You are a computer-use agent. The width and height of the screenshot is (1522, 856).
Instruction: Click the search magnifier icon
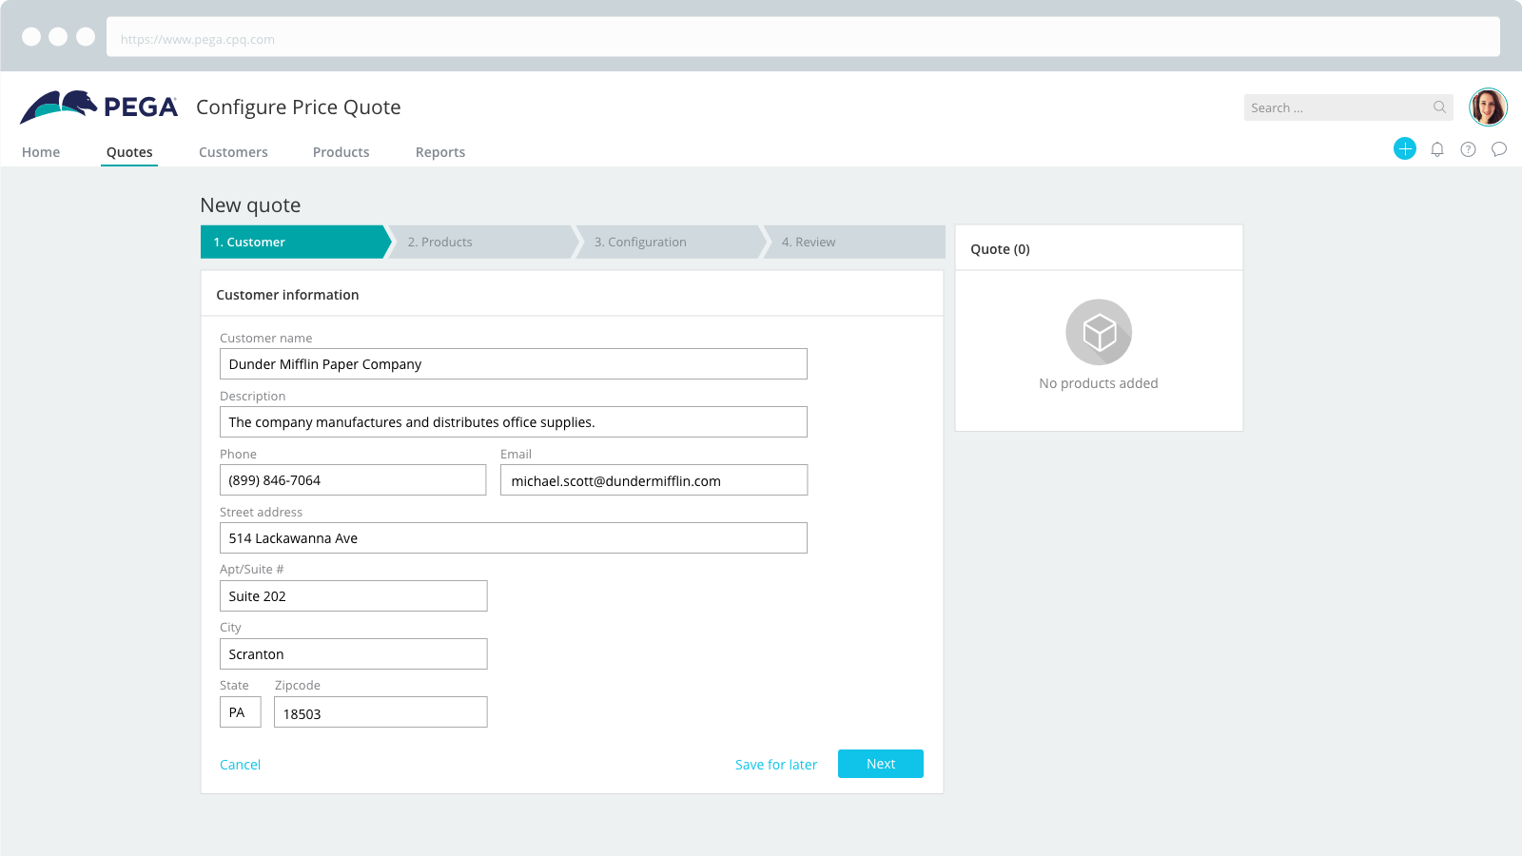click(1439, 107)
